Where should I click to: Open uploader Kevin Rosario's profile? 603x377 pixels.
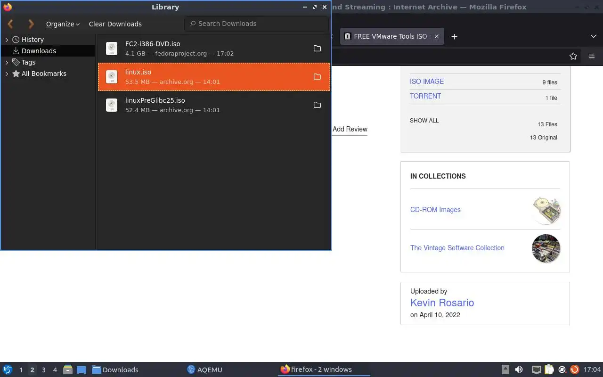coord(442,303)
